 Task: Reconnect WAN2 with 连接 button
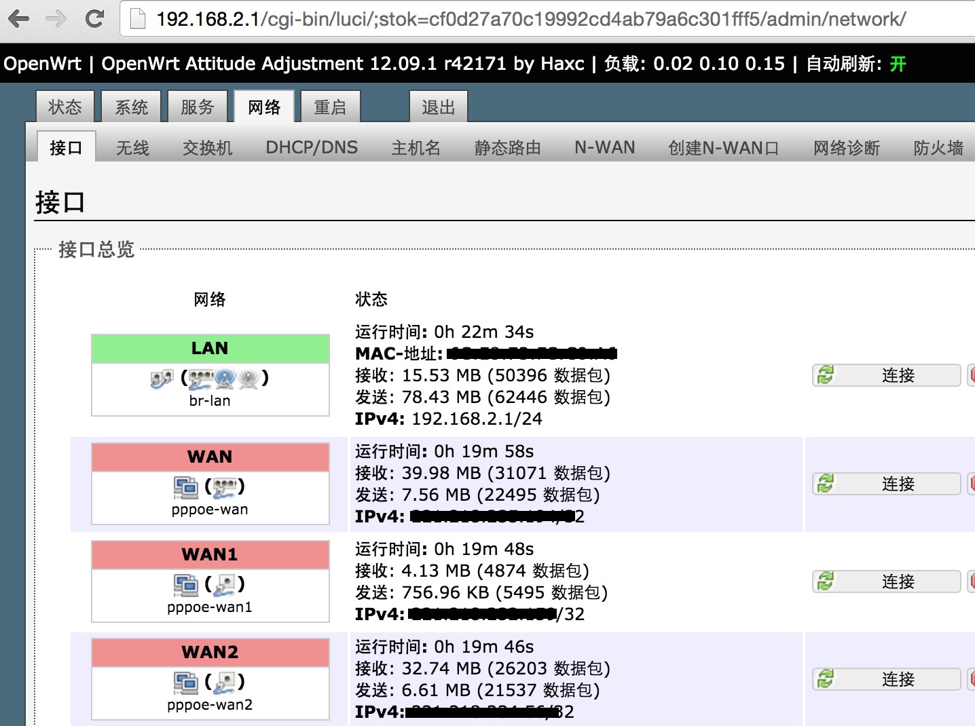tap(887, 679)
